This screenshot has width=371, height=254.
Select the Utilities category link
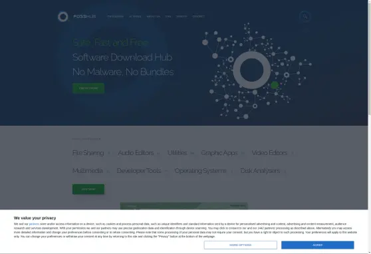tap(178, 153)
